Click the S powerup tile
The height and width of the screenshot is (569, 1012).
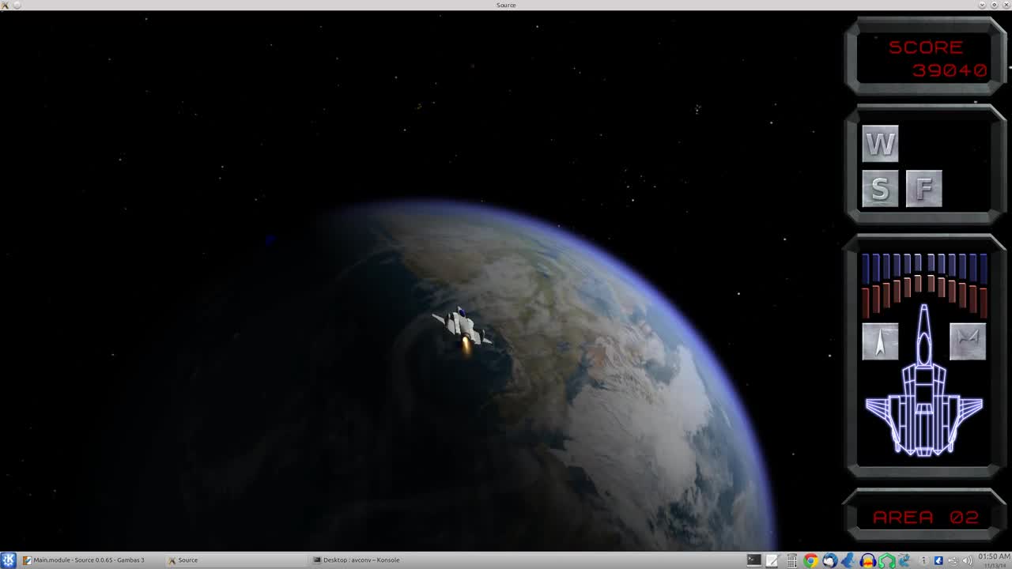point(880,189)
